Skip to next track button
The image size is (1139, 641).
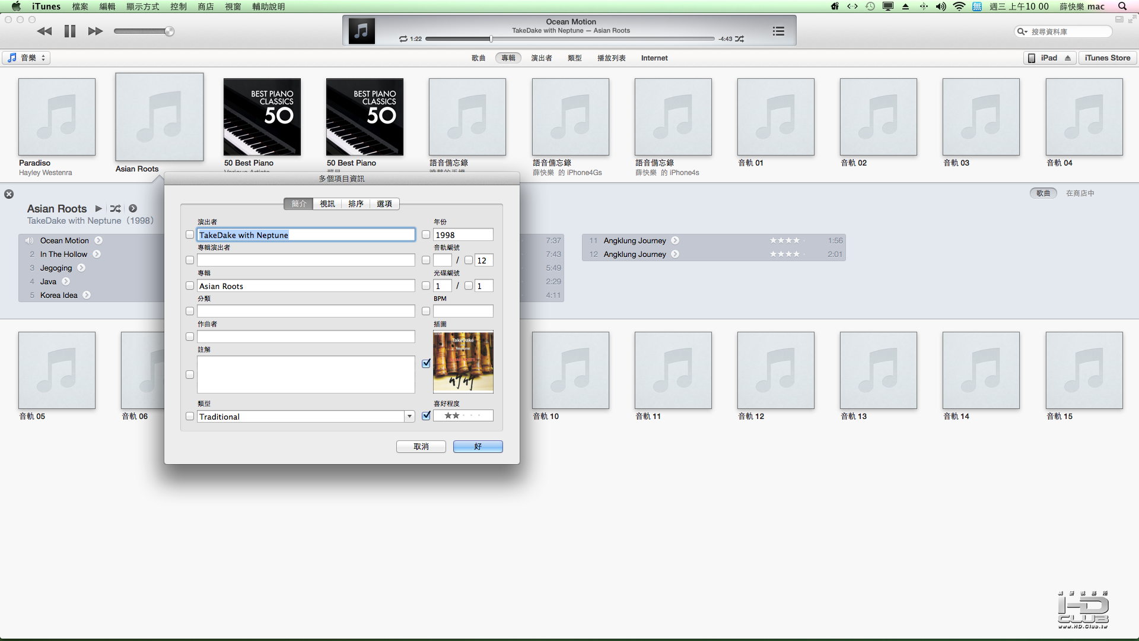(95, 31)
